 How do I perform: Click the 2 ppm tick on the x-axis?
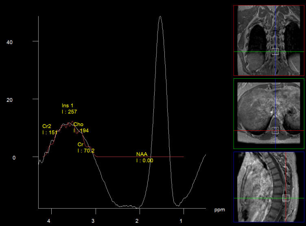coord(139,221)
